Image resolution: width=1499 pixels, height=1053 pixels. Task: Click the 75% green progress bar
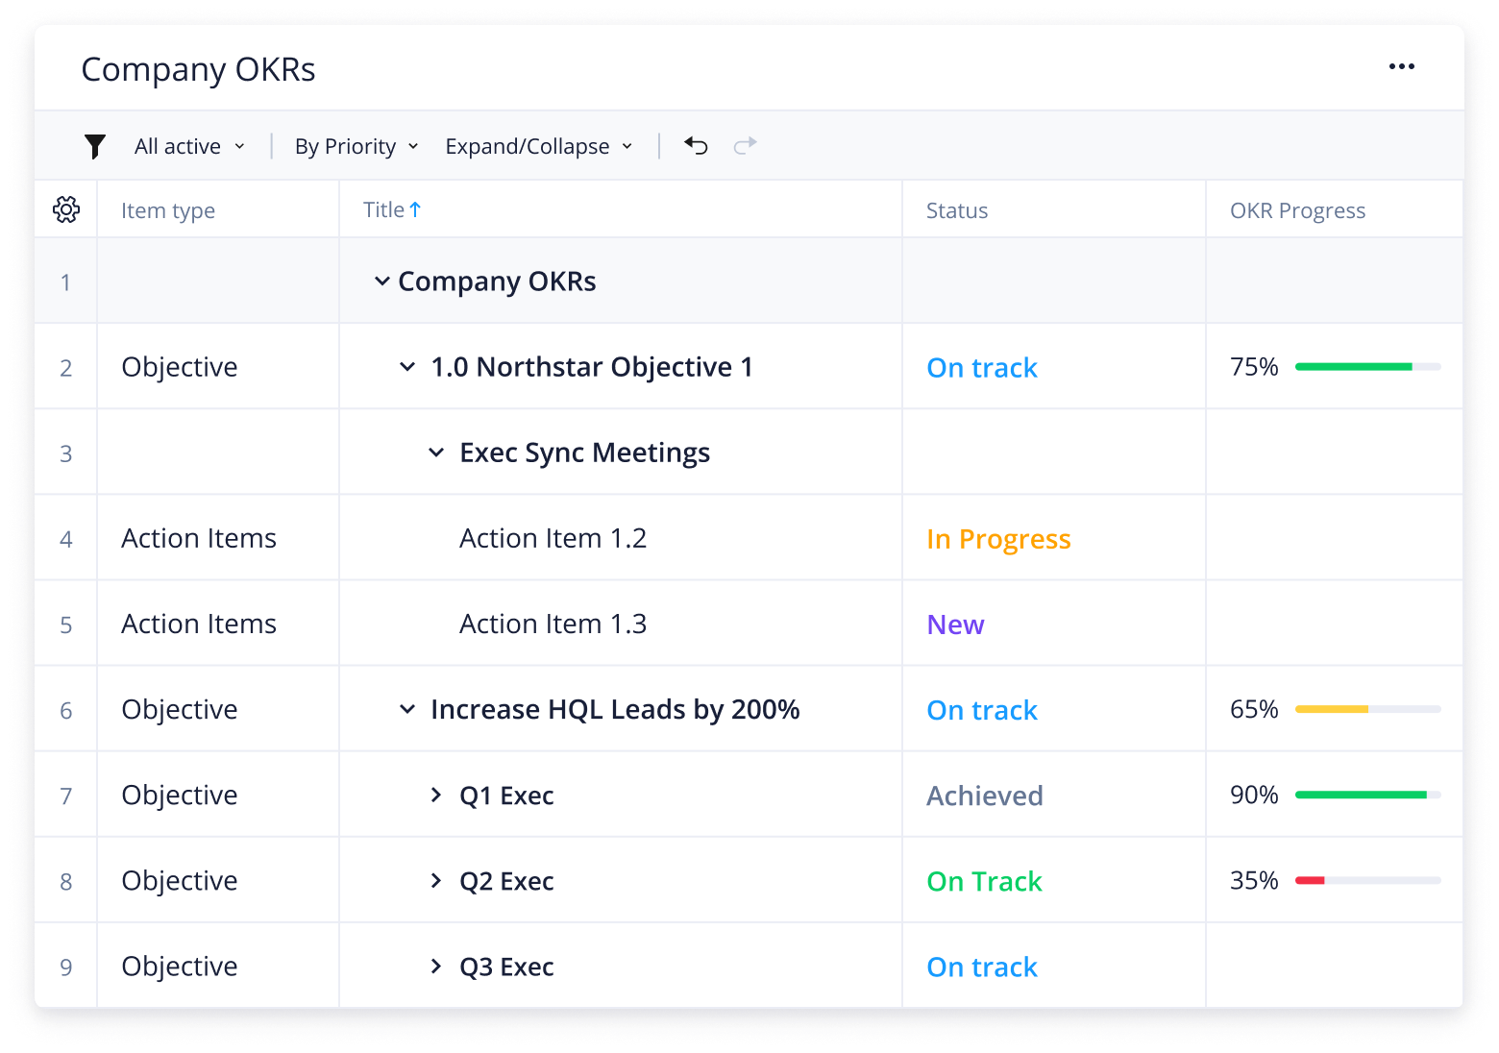1367,366
